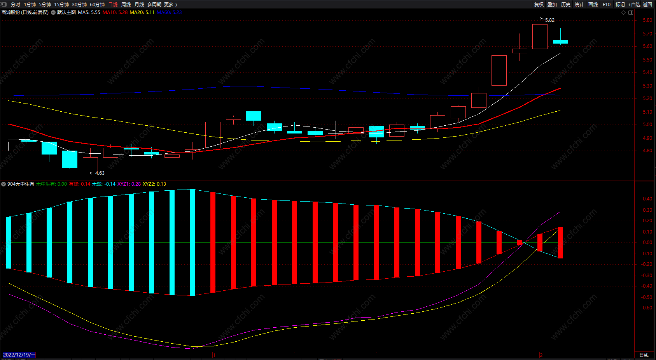
Task: Click the MA60: 5.23 label
Action: tap(169, 12)
